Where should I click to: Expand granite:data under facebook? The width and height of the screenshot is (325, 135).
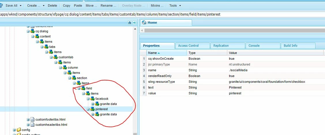click(x=93, y=104)
